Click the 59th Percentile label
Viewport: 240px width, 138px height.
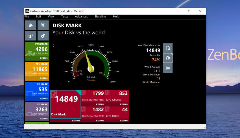pos(40,54)
